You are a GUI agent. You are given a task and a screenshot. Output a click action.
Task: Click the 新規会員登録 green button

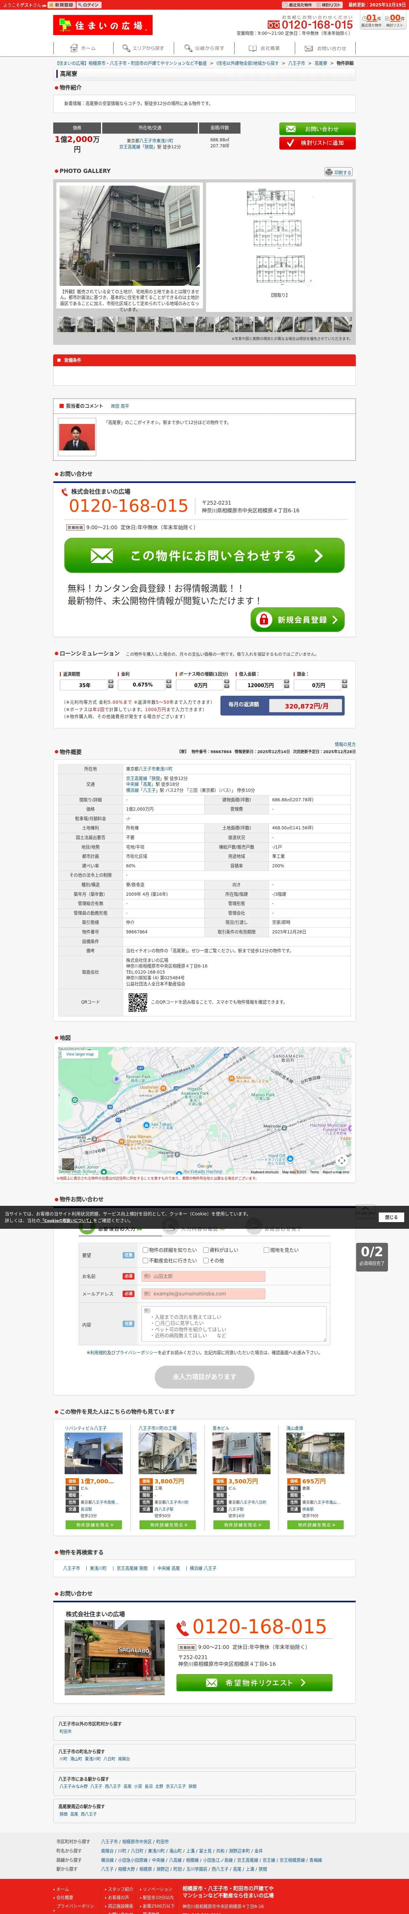298,620
